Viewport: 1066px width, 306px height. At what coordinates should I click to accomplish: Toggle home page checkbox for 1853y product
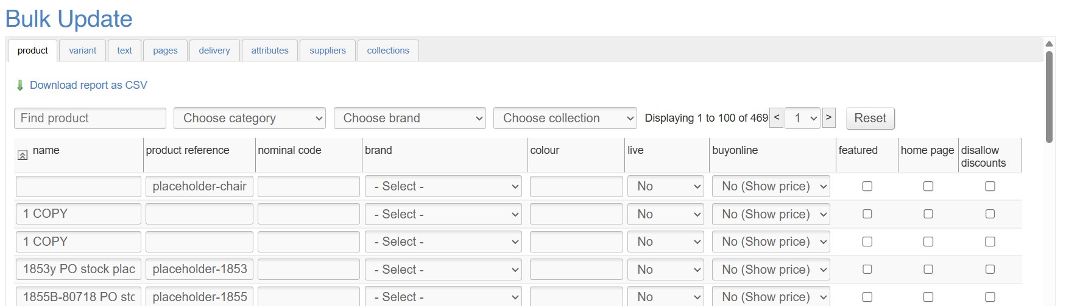click(x=928, y=269)
